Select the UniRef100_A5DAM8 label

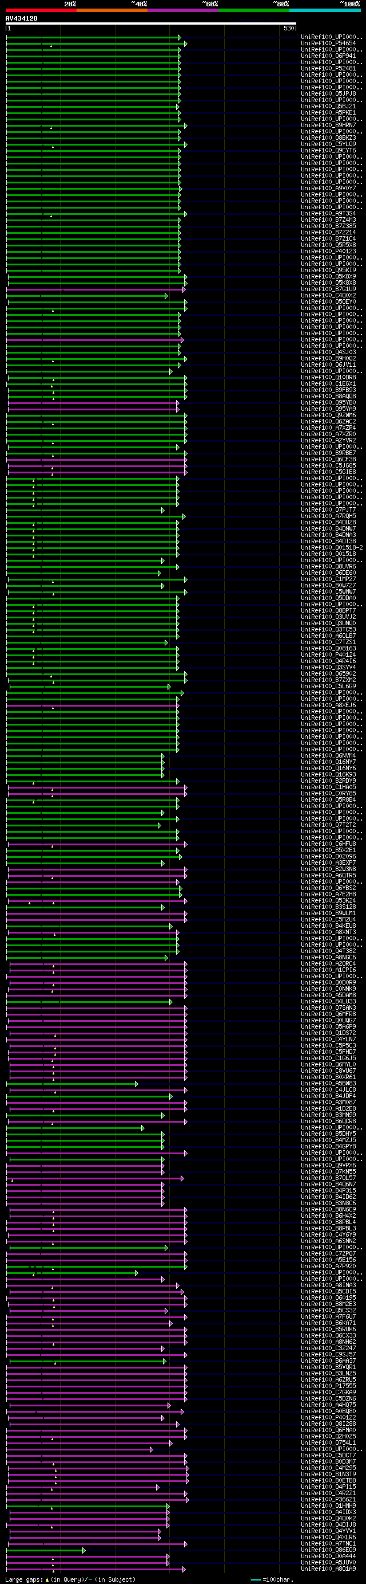328,995
